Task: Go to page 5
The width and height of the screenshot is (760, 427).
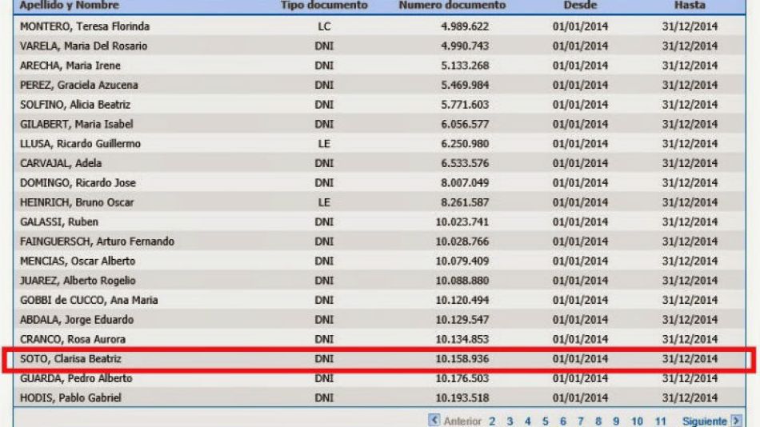Action: pos(546,421)
